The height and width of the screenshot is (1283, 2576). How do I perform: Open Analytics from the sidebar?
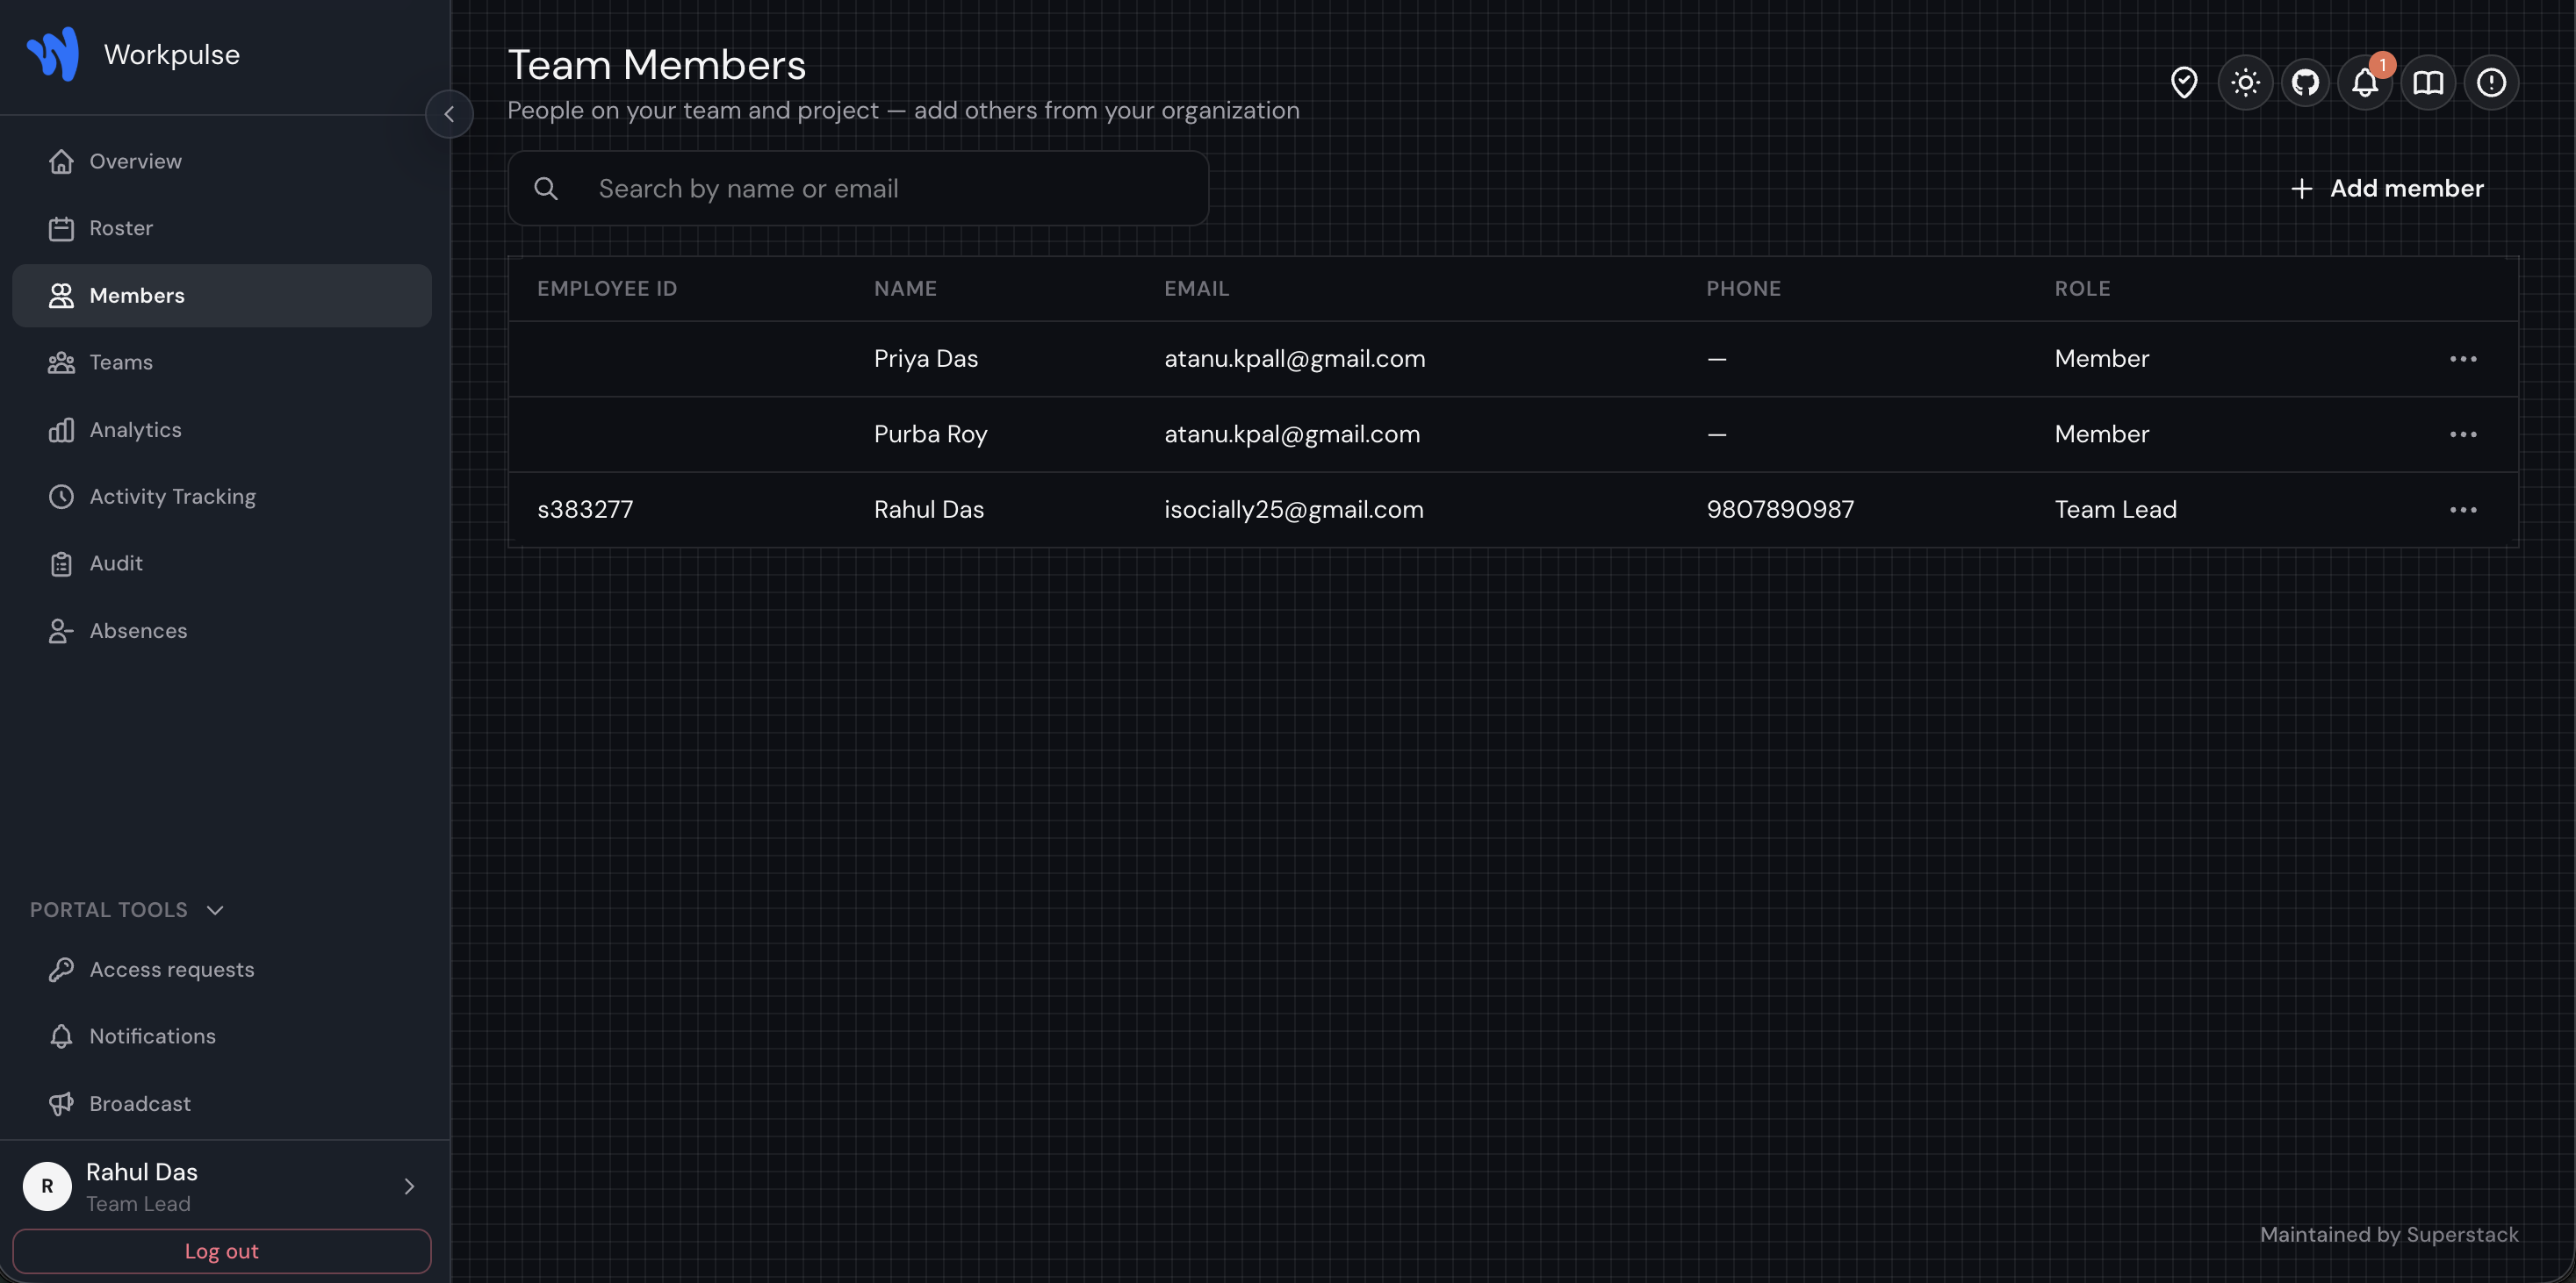coord(222,430)
